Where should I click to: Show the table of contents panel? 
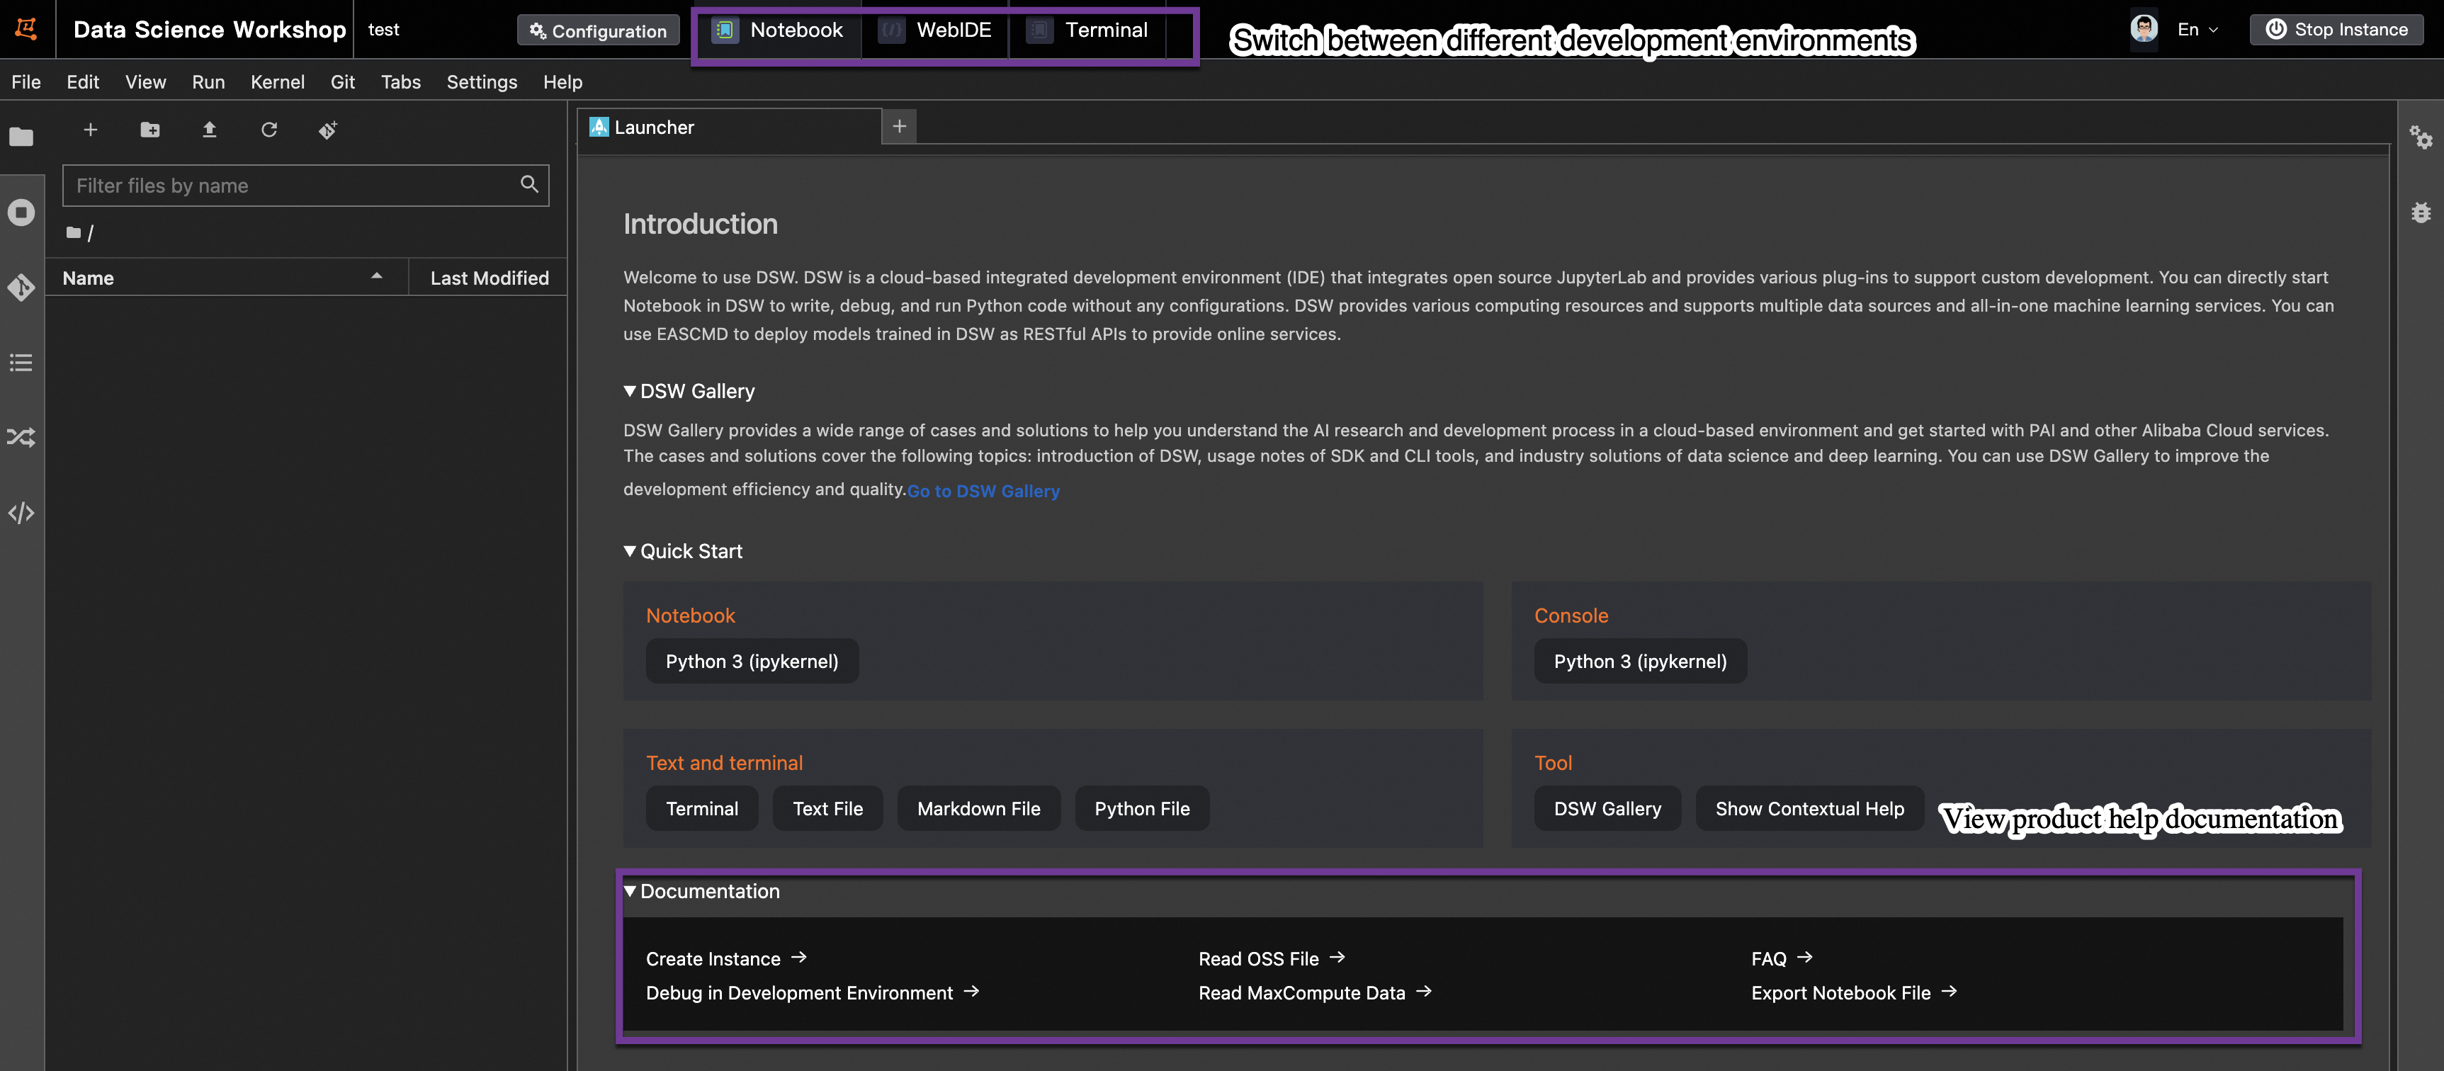[21, 363]
